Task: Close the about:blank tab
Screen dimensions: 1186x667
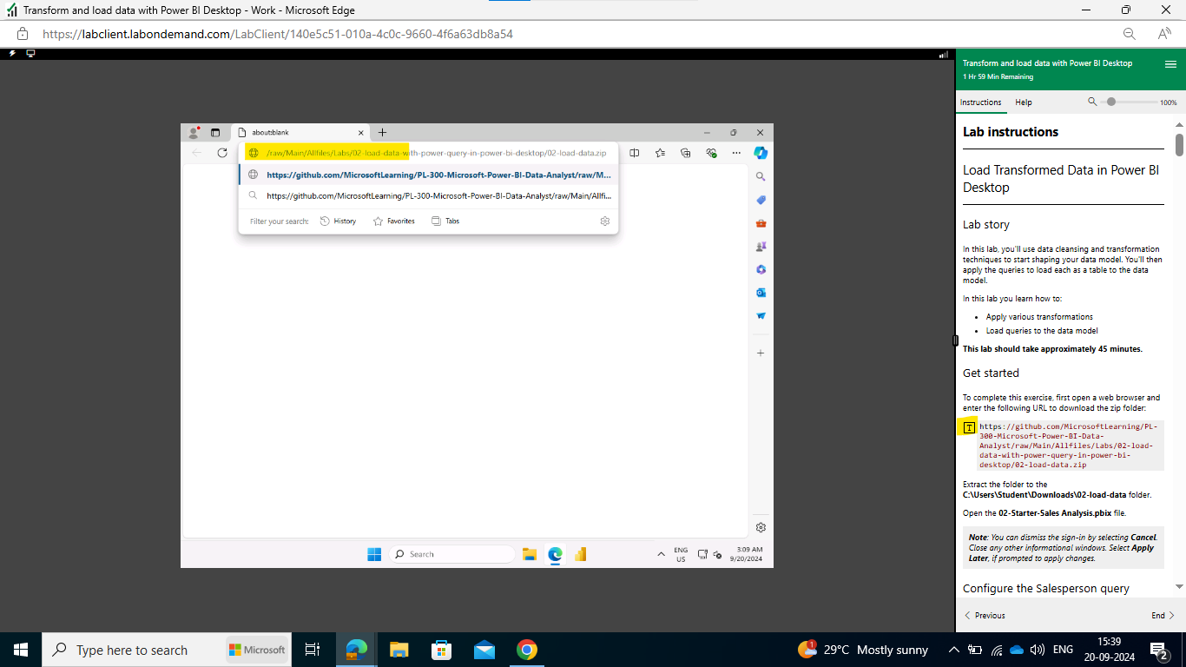Action: pyautogui.click(x=359, y=133)
